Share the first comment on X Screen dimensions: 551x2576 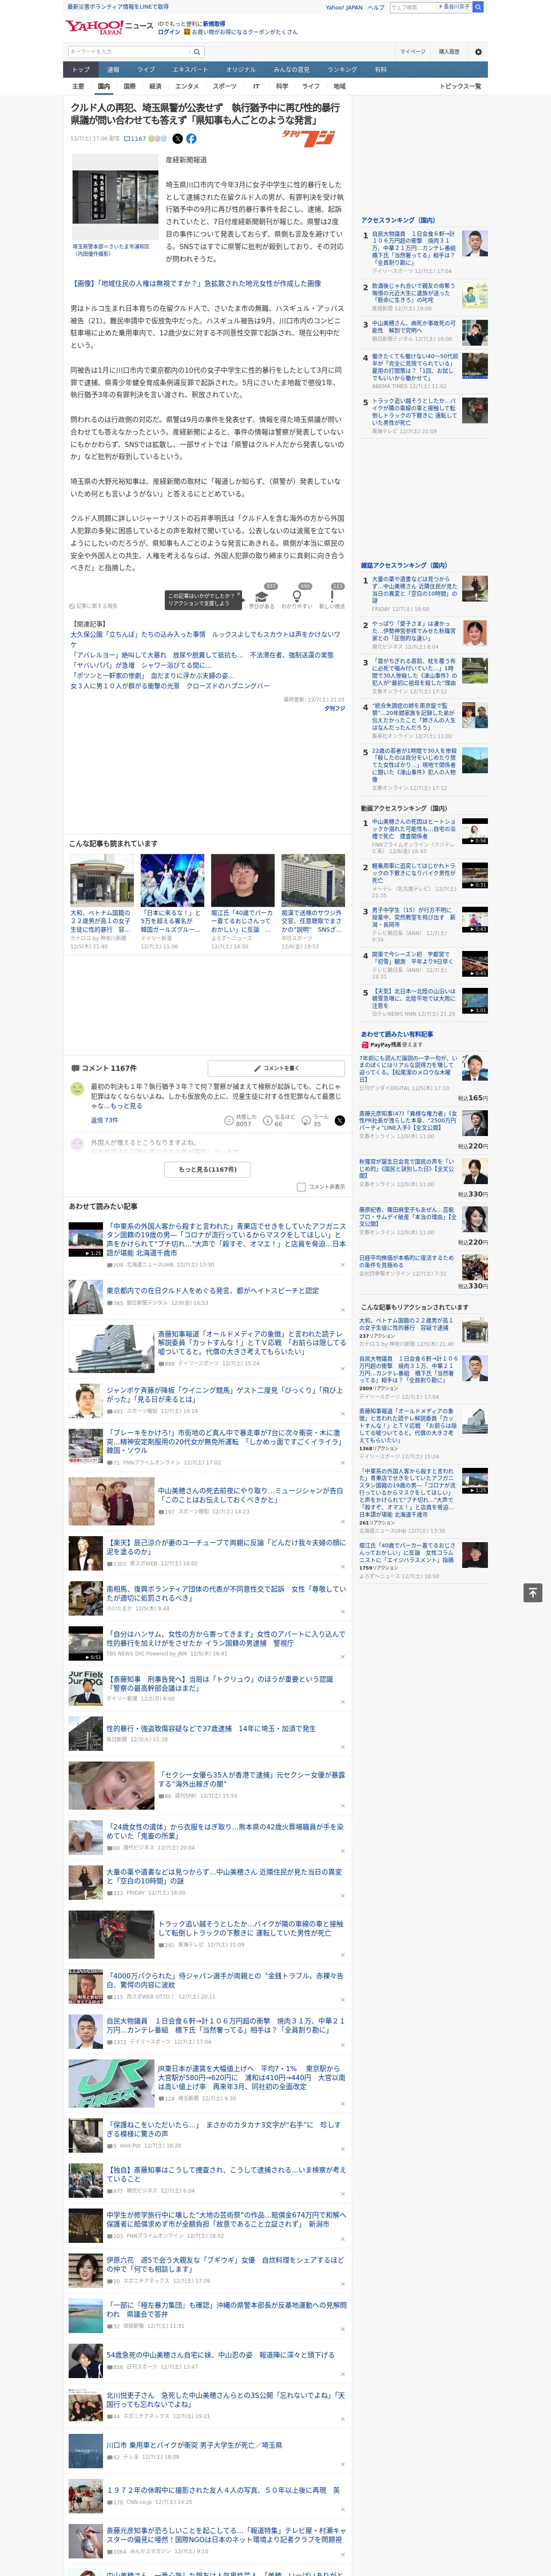[x=340, y=1120]
